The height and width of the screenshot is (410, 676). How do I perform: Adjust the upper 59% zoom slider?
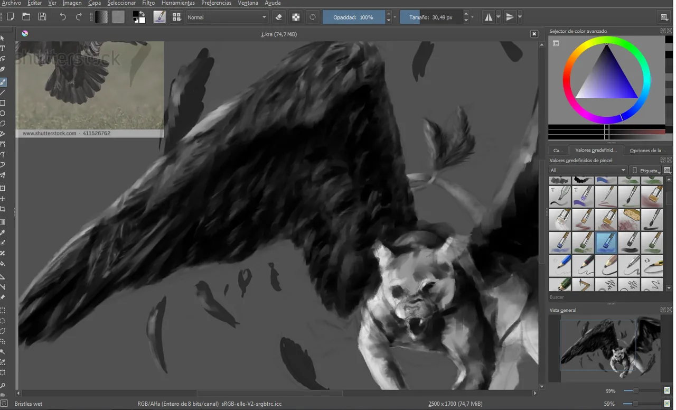click(642, 391)
